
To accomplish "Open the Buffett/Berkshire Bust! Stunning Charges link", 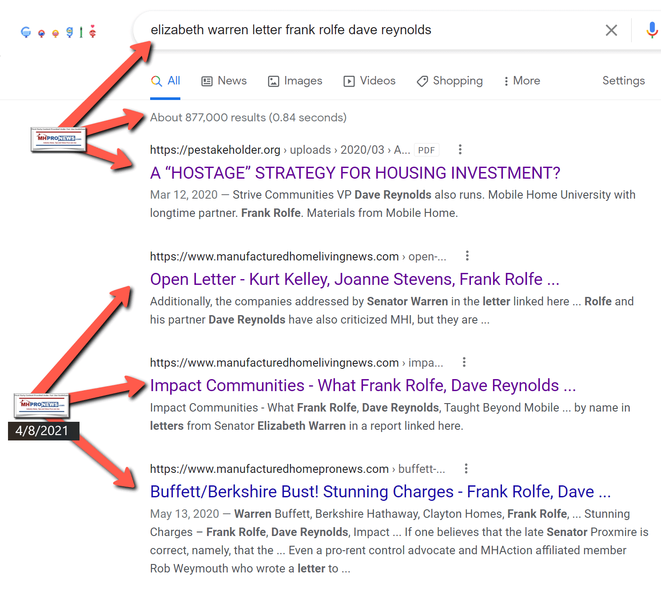I will [380, 492].
